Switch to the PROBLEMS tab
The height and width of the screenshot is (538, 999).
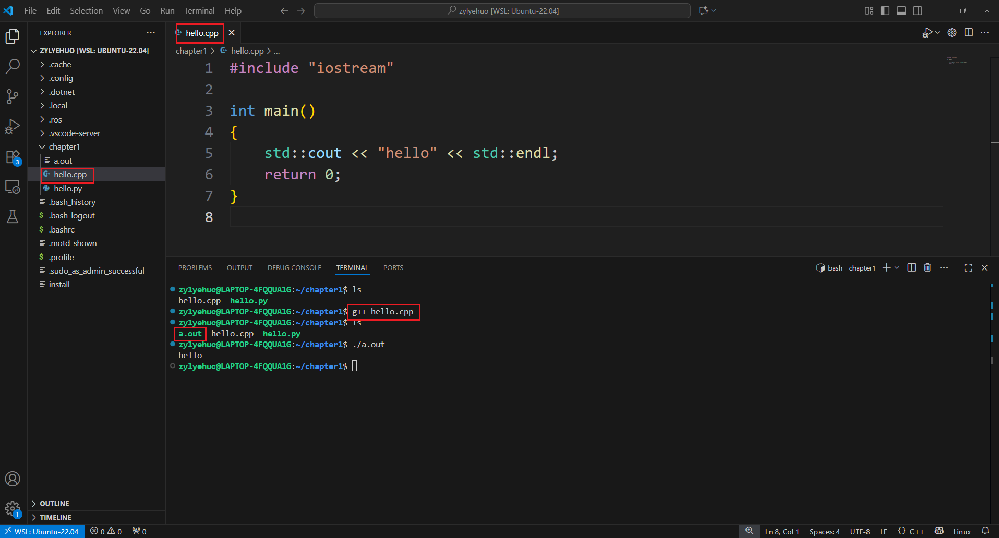(195, 267)
